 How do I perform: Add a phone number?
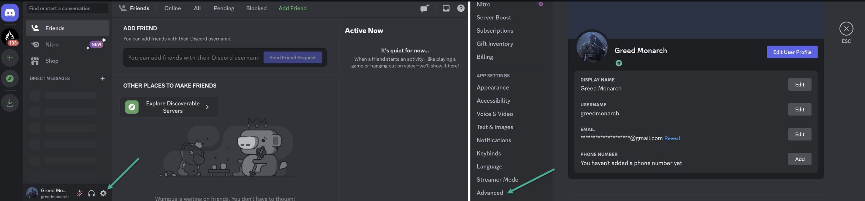tap(800, 159)
